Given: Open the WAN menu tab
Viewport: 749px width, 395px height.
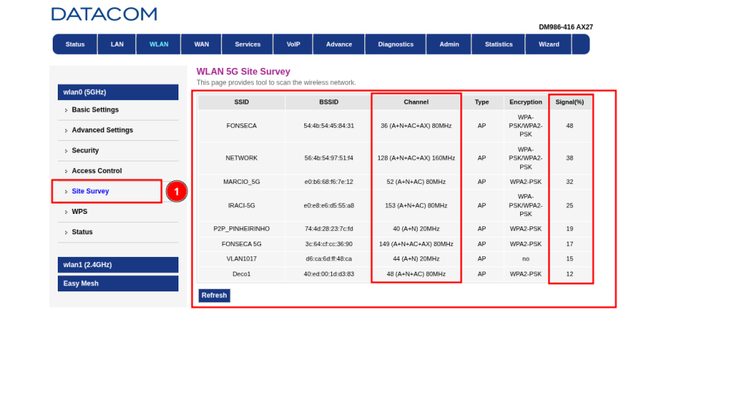Looking at the screenshot, I should pyautogui.click(x=202, y=45).
